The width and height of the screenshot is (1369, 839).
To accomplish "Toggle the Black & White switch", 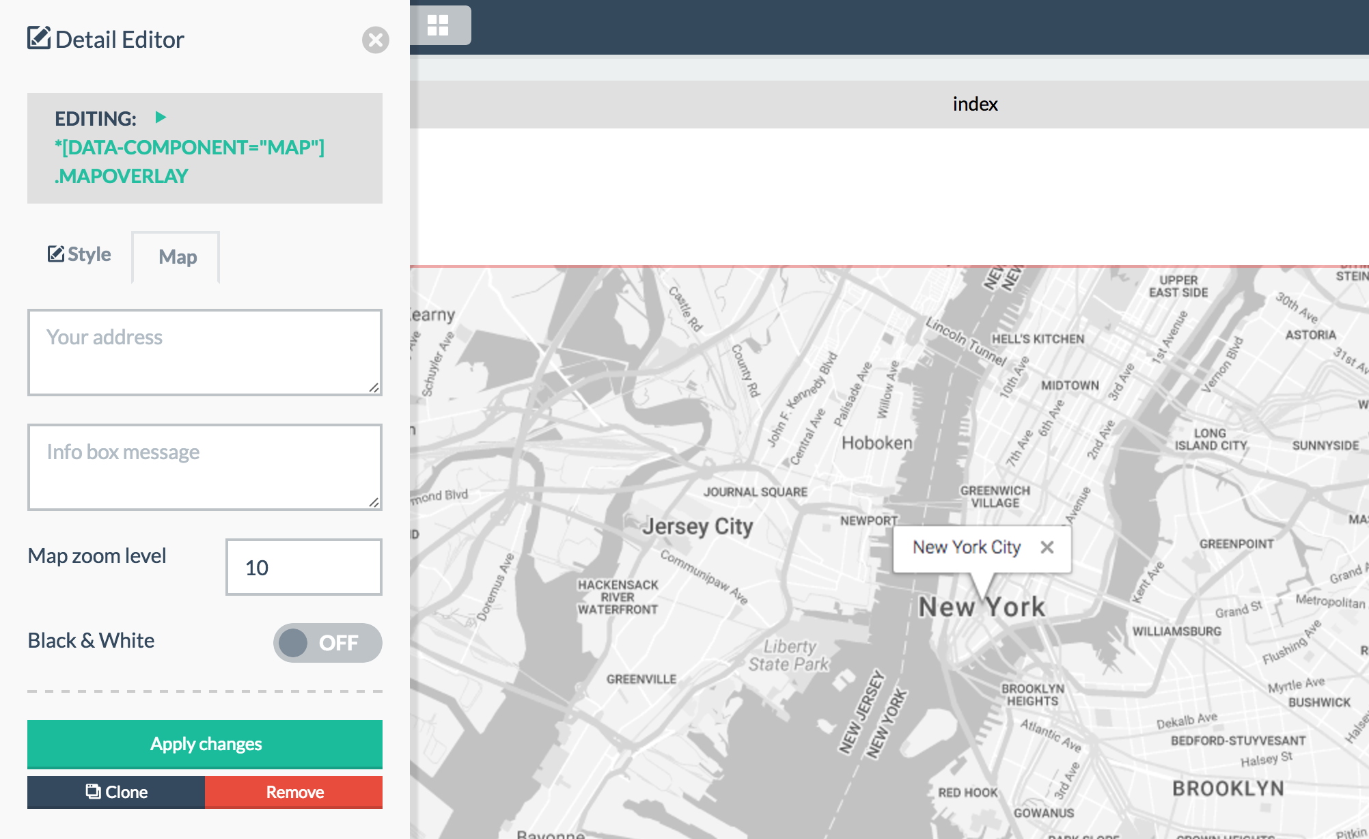I will click(328, 643).
